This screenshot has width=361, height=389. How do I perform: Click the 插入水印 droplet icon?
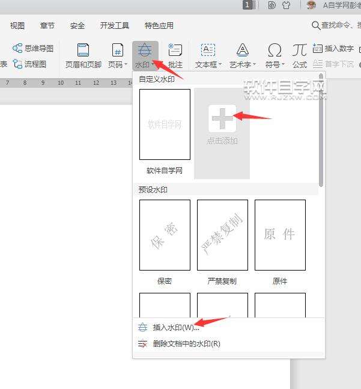(142, 327)
